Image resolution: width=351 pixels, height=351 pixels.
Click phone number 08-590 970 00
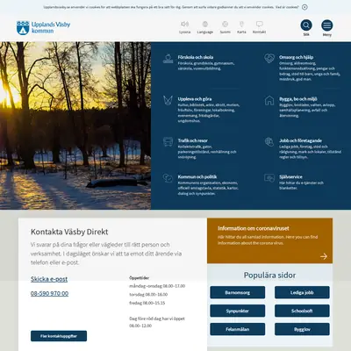tap(49, 293)
